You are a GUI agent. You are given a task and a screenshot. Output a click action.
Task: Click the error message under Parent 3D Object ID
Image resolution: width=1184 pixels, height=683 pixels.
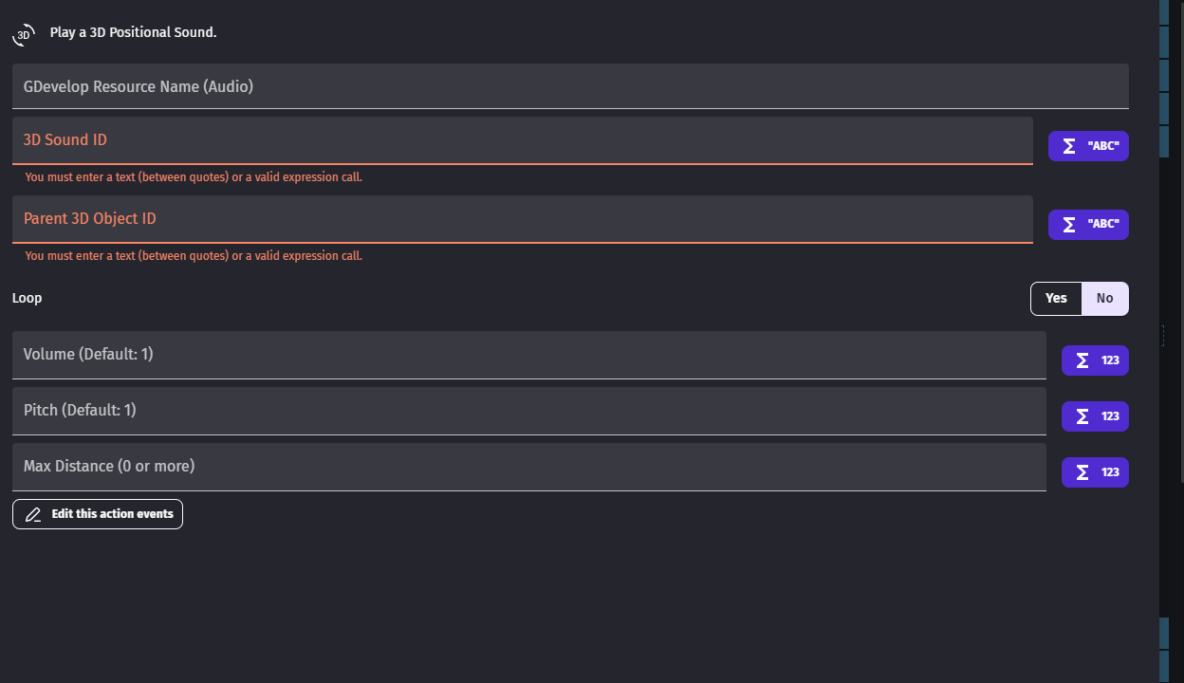coord(194,256)
